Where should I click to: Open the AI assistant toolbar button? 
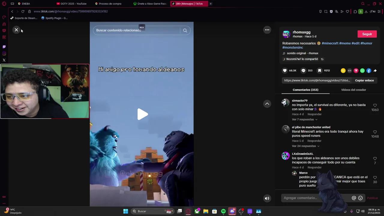pyautogui.click(x=373, y=11)
